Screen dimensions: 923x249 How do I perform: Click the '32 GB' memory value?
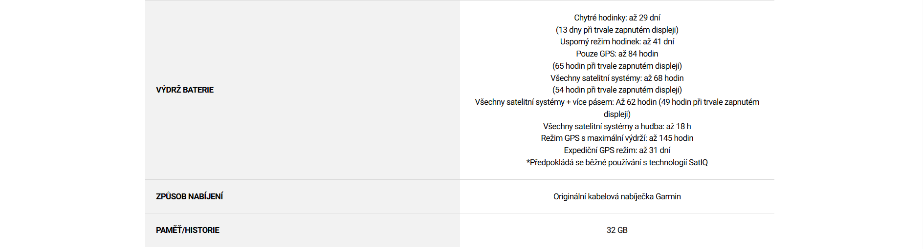point(617,230)
